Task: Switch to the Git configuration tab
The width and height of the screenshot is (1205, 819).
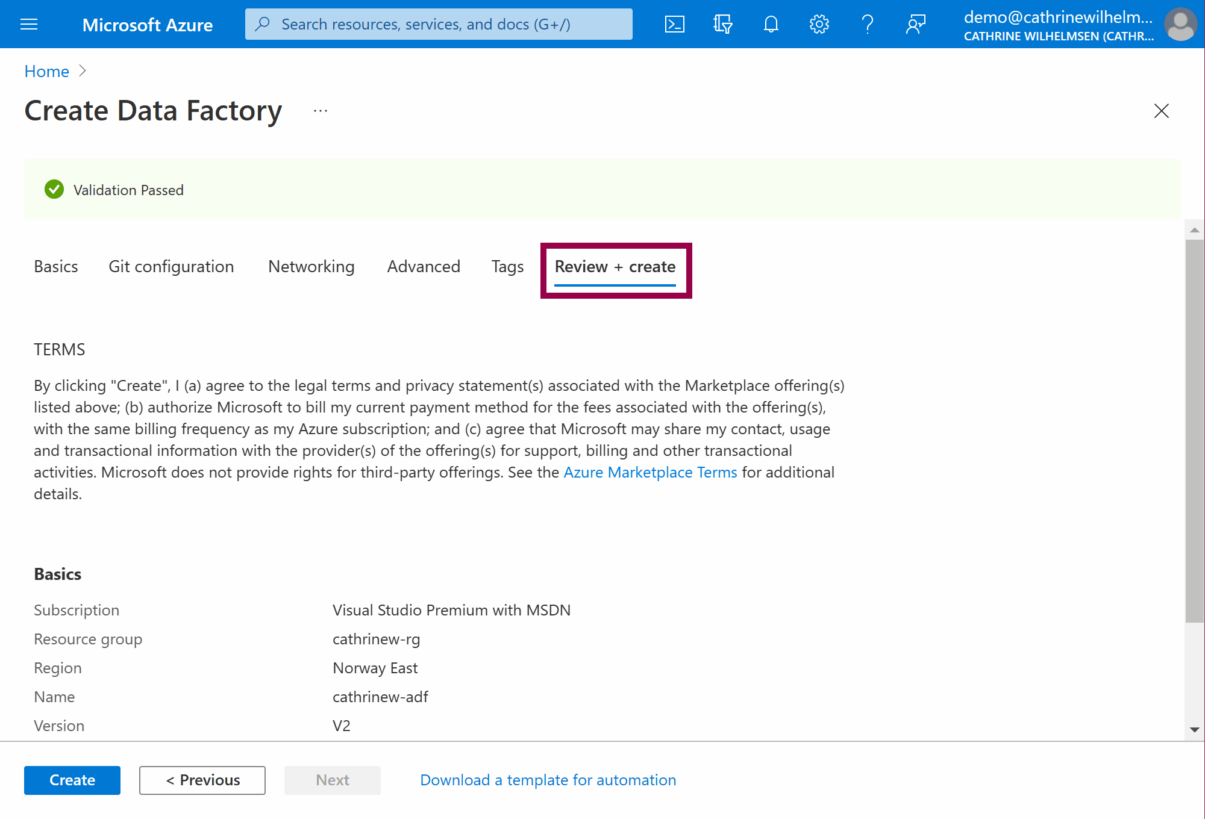Action: (171, 266)
